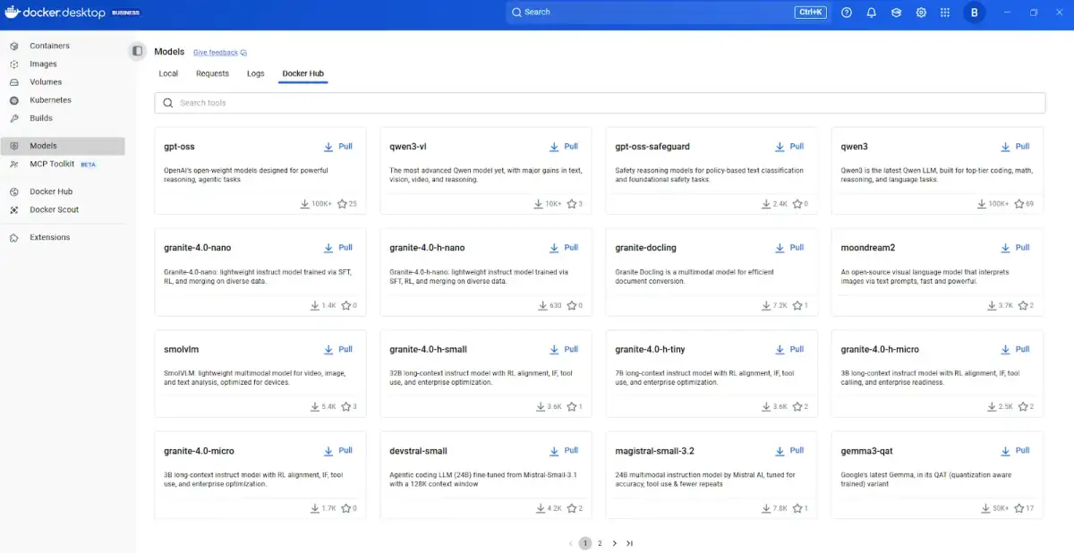This screenshot has width=1074, height=553.
Task: Click the user avatar B
Action: (x=974, y=13)
